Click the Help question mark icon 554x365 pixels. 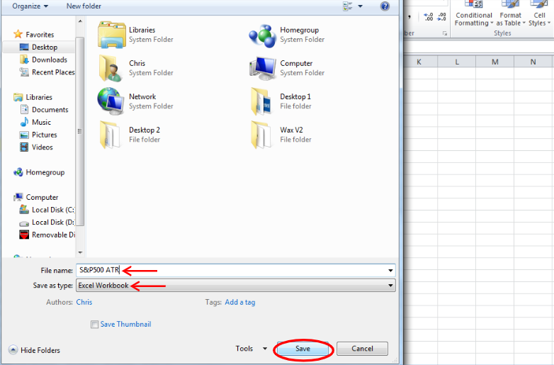click(385, 6)
